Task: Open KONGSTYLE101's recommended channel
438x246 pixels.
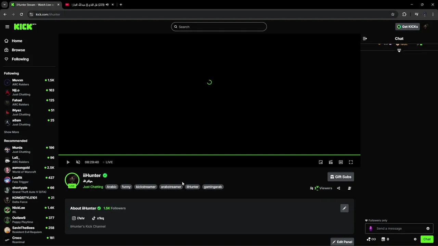Action: point(29,200)
